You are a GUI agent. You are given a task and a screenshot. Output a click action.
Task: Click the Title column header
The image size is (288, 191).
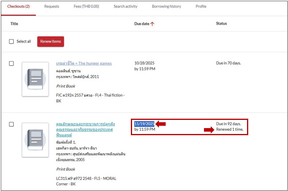click(x=14, y=24)
